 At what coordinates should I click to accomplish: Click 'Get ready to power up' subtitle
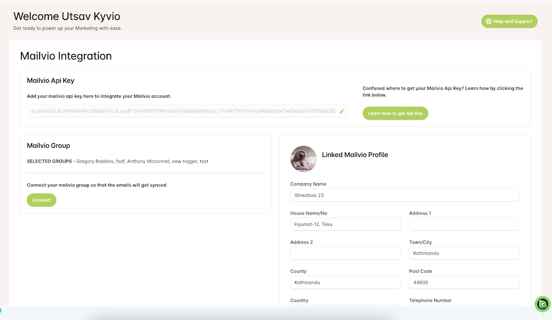point(68,28)
